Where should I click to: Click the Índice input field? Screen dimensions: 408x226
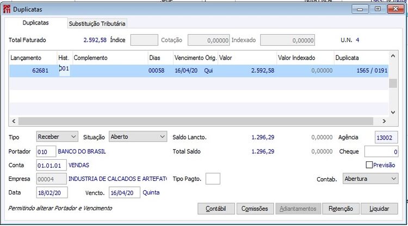144,40
